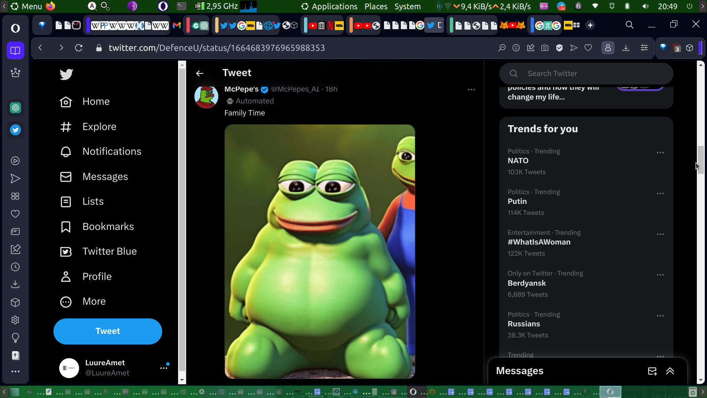Screen dimensions: 707x398
Task: Open the volume speaker icon in panel
Action: [646, 6]
